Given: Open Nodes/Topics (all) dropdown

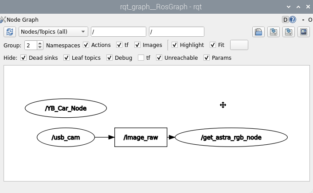Looking at the screenshot, I should (53, 32).
